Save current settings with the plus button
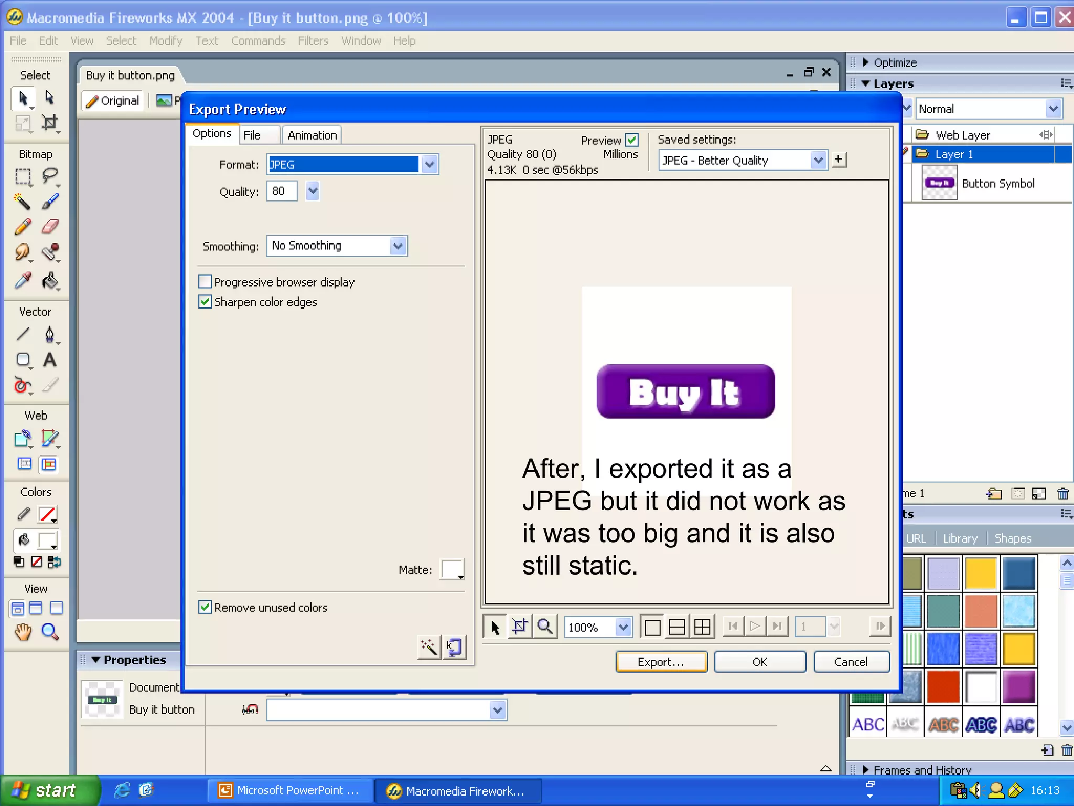This screenshot has height=806, width=1074. [x=839, y=160]
